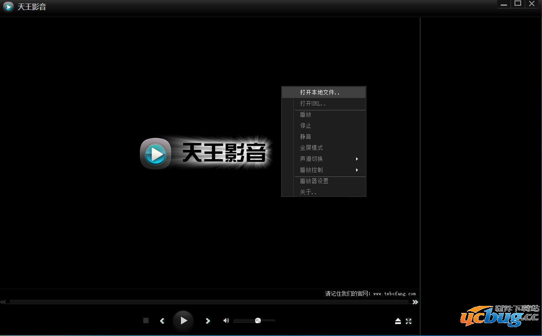Select the Stop square icon

(145, 320)
